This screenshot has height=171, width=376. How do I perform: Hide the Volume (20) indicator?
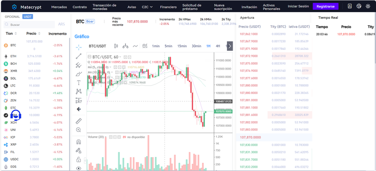pos(111,137)
